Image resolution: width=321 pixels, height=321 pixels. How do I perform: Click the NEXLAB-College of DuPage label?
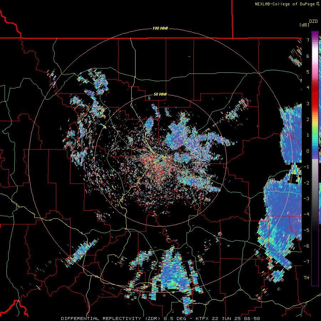pos(285,4)
